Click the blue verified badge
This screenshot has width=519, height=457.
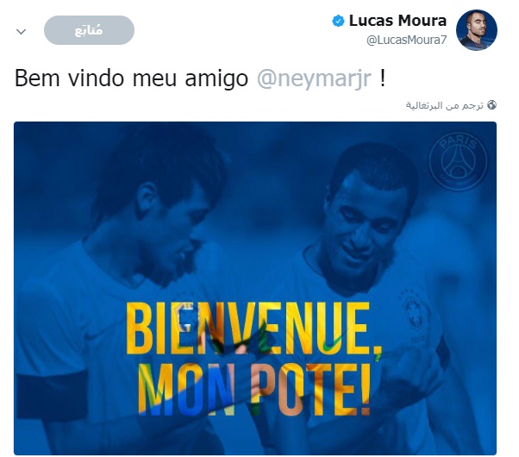click(x=338, y=22)
